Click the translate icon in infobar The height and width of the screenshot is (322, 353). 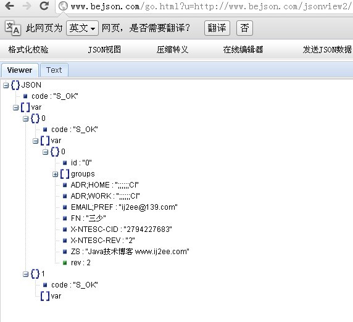13,28
